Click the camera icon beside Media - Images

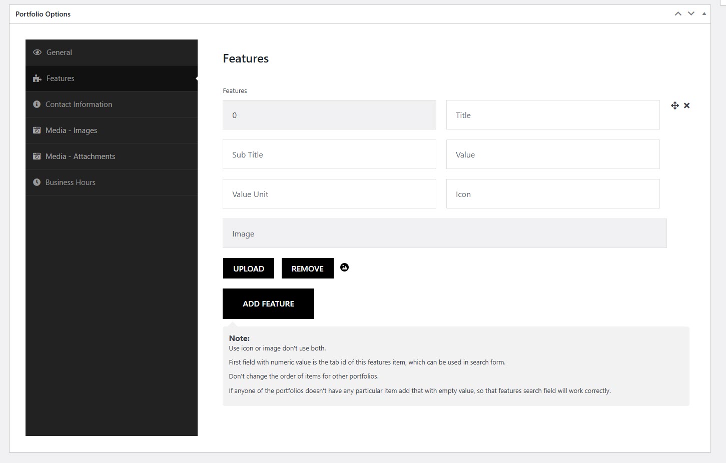click(37, 130)
